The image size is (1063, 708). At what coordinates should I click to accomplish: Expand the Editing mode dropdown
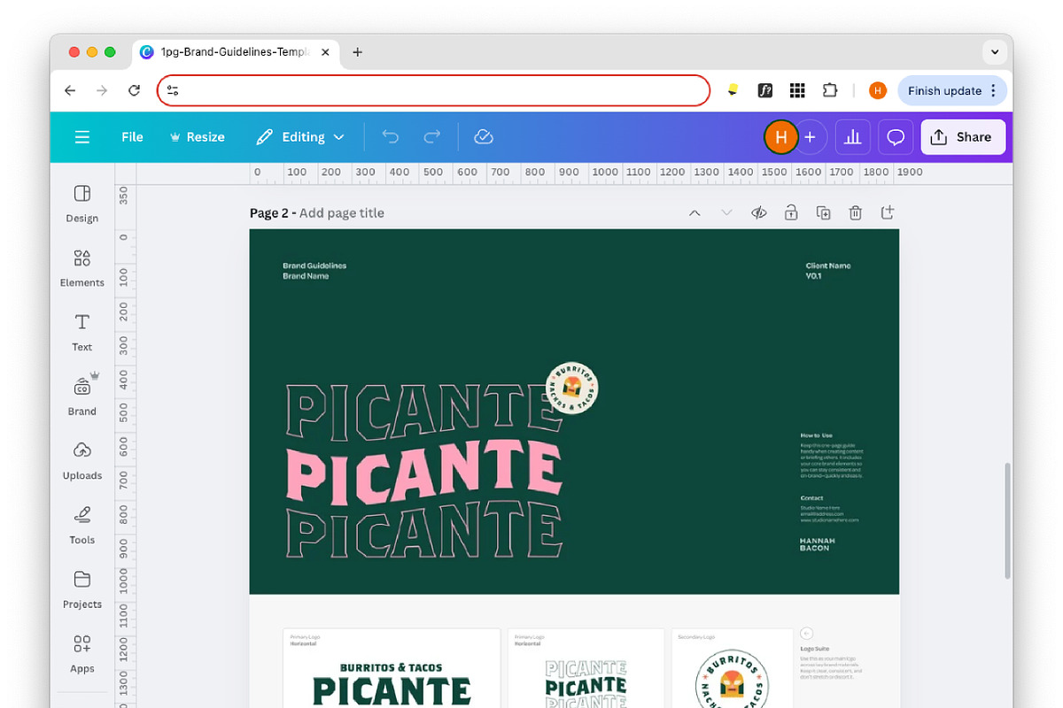point(300,137)
